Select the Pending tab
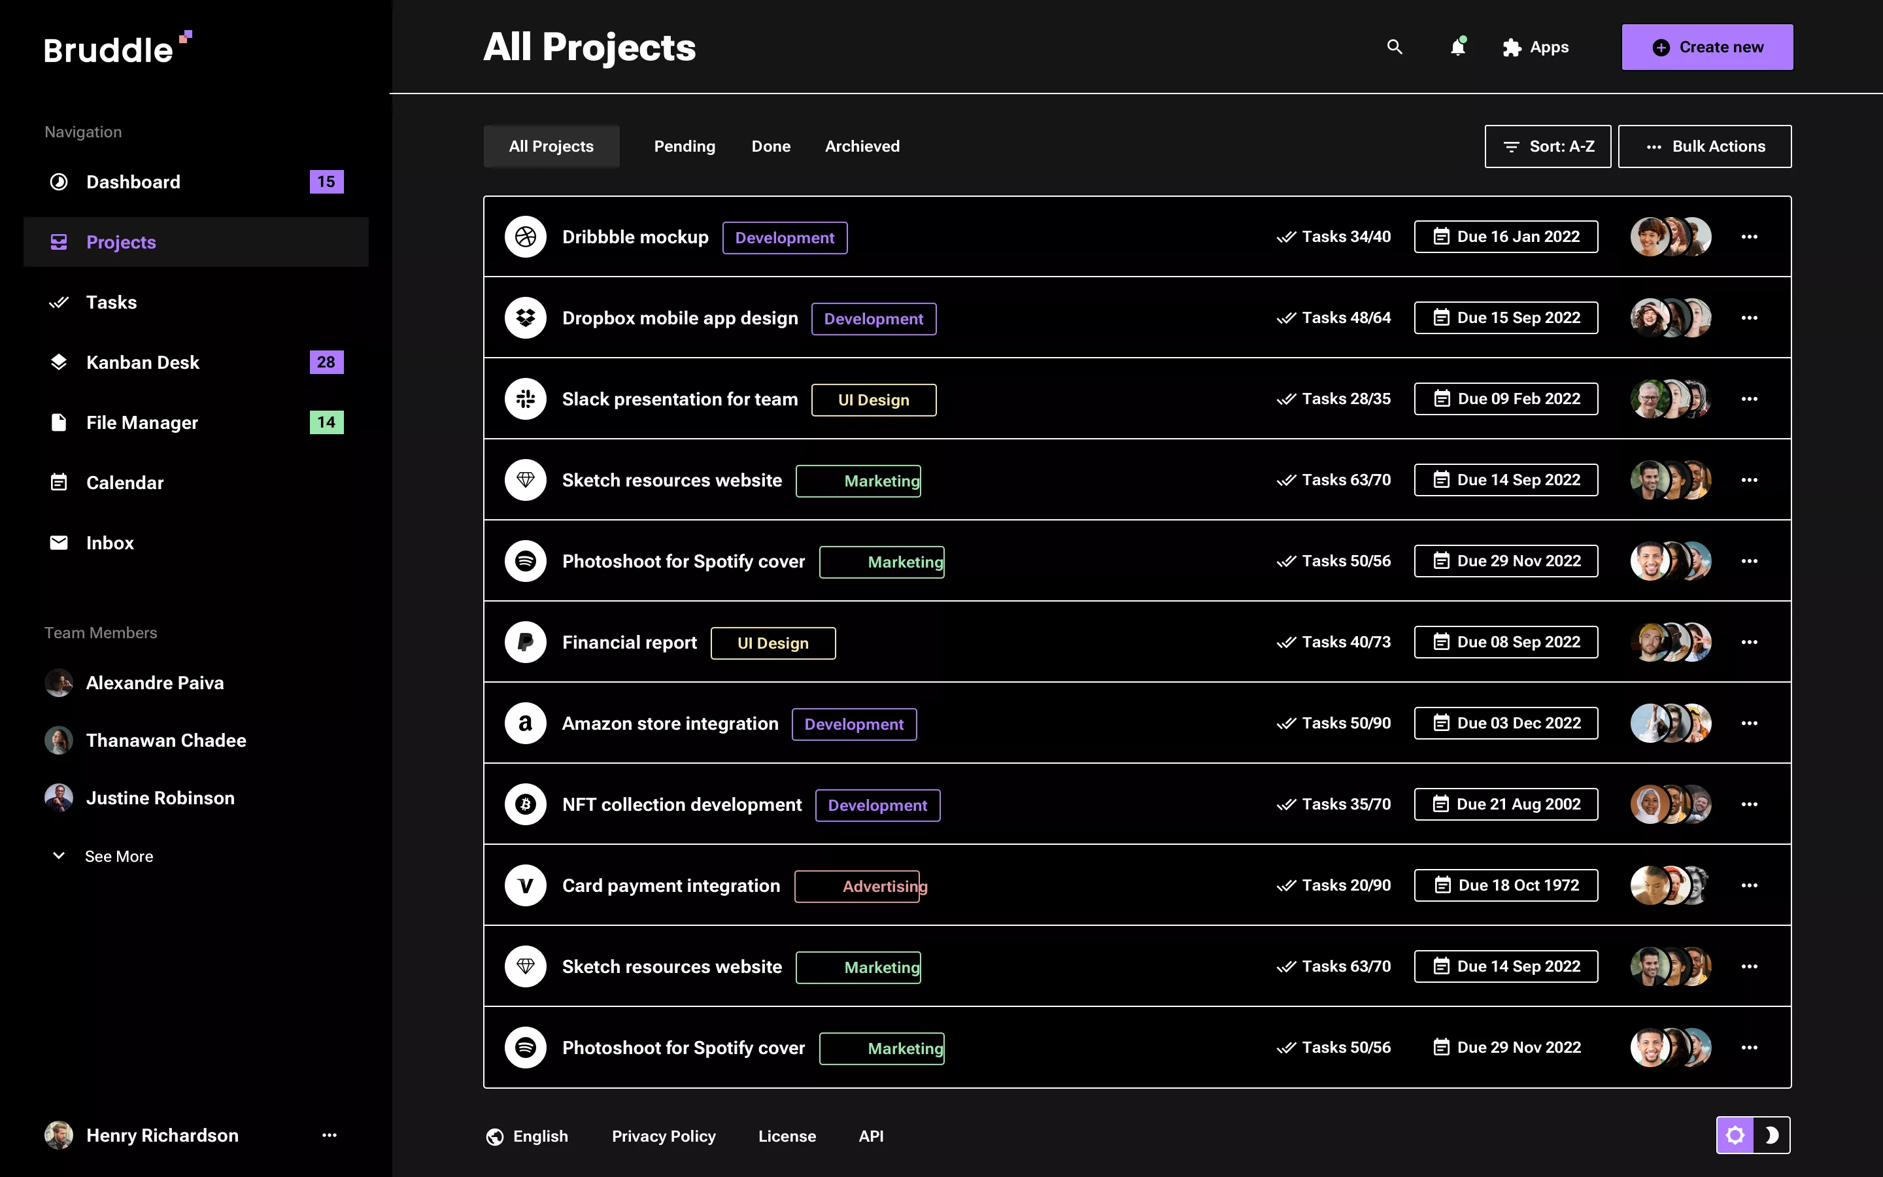This screenshot has width=1883, height=1177. tap(685, 146)
